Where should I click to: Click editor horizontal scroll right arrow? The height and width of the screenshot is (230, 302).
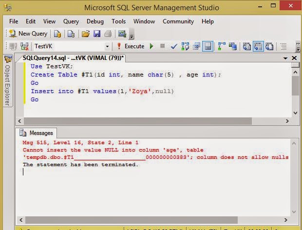coord(287,121)
